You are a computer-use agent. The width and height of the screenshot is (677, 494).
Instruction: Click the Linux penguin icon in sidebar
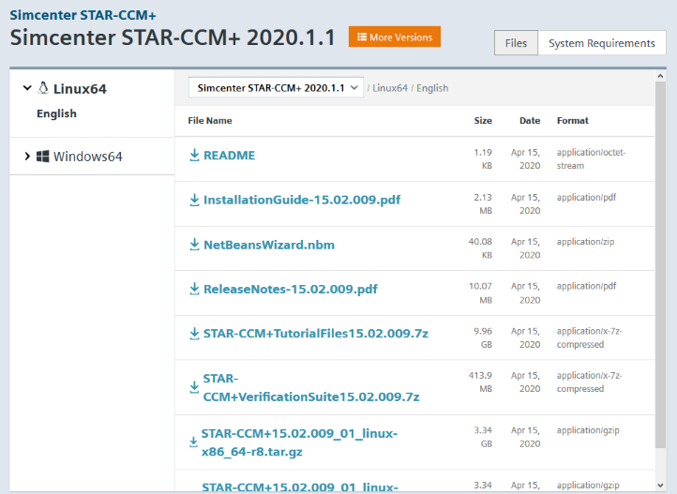(42, 88)
